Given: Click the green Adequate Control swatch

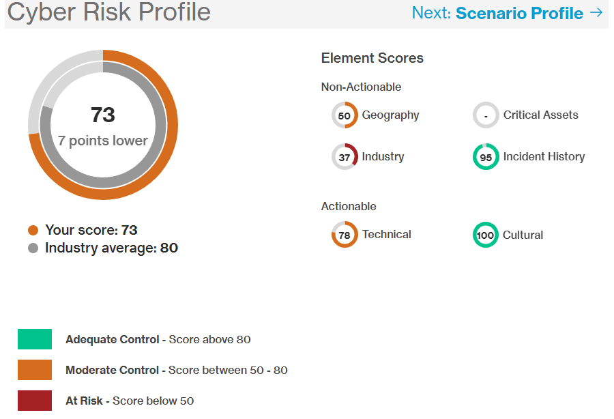Looking at the screenshot, I should coord(34,339).
